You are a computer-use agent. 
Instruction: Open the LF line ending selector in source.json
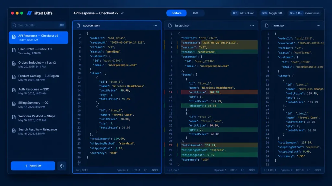(x=145, y=170)
